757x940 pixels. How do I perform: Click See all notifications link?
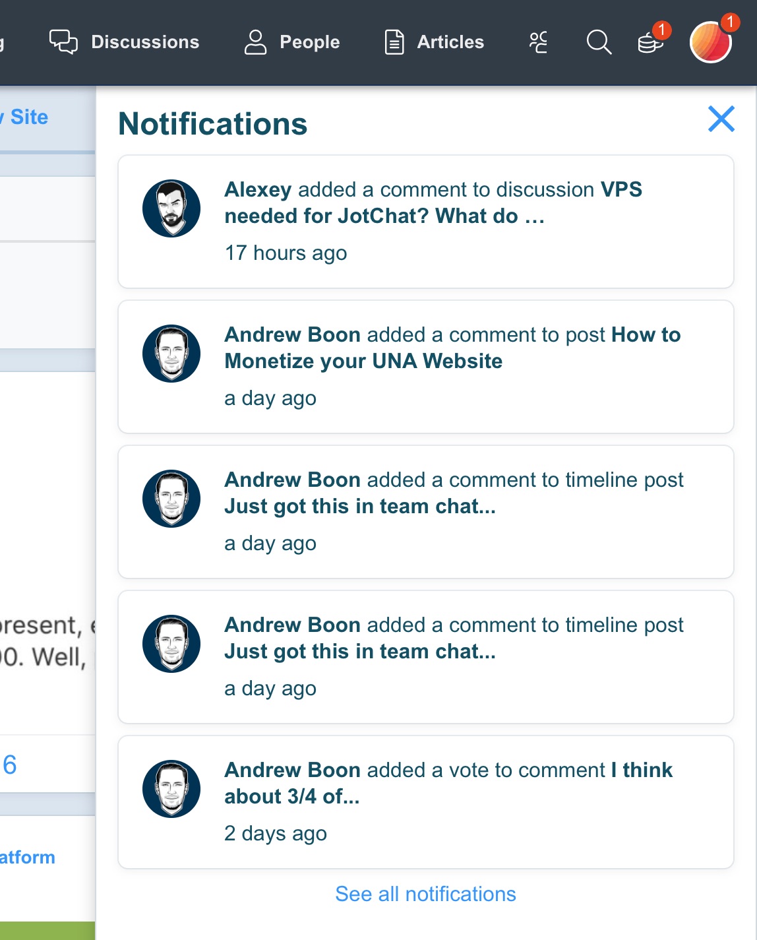425,894
